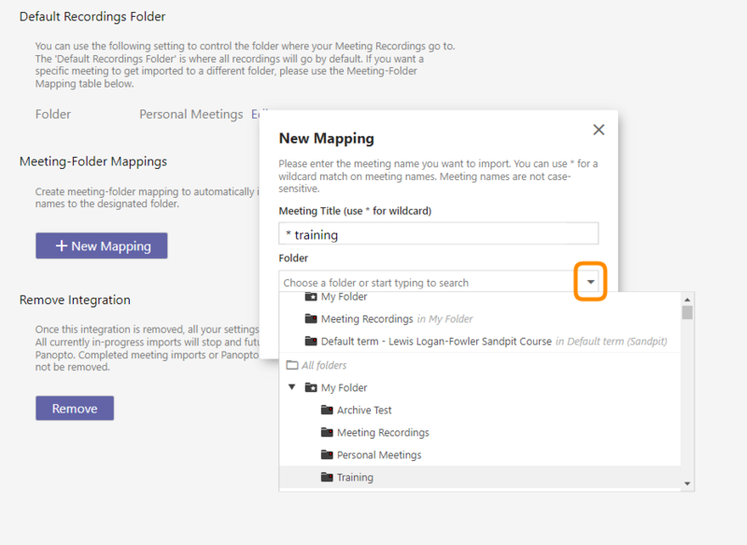Screen dimensions: 747x545
Task: Click the folder icon next to Personal Meetings
Action: coord(327,455)
